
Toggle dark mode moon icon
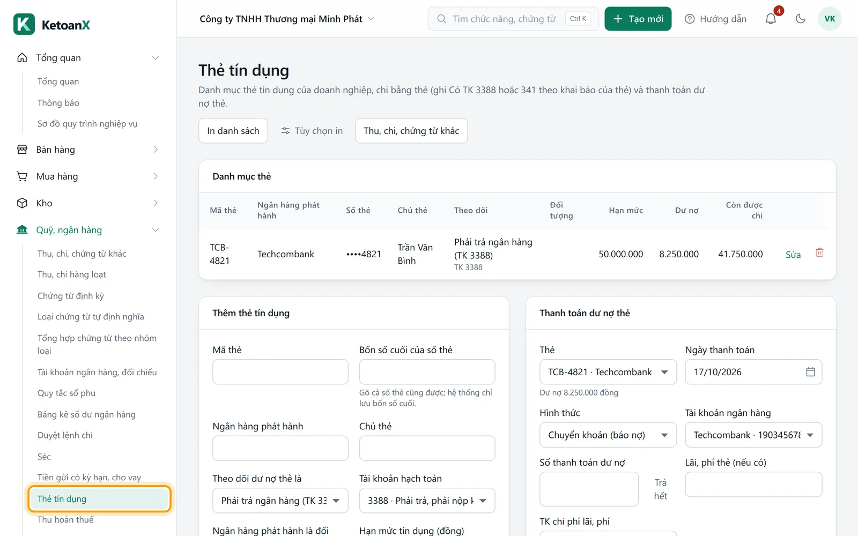(x=801, y=19)
